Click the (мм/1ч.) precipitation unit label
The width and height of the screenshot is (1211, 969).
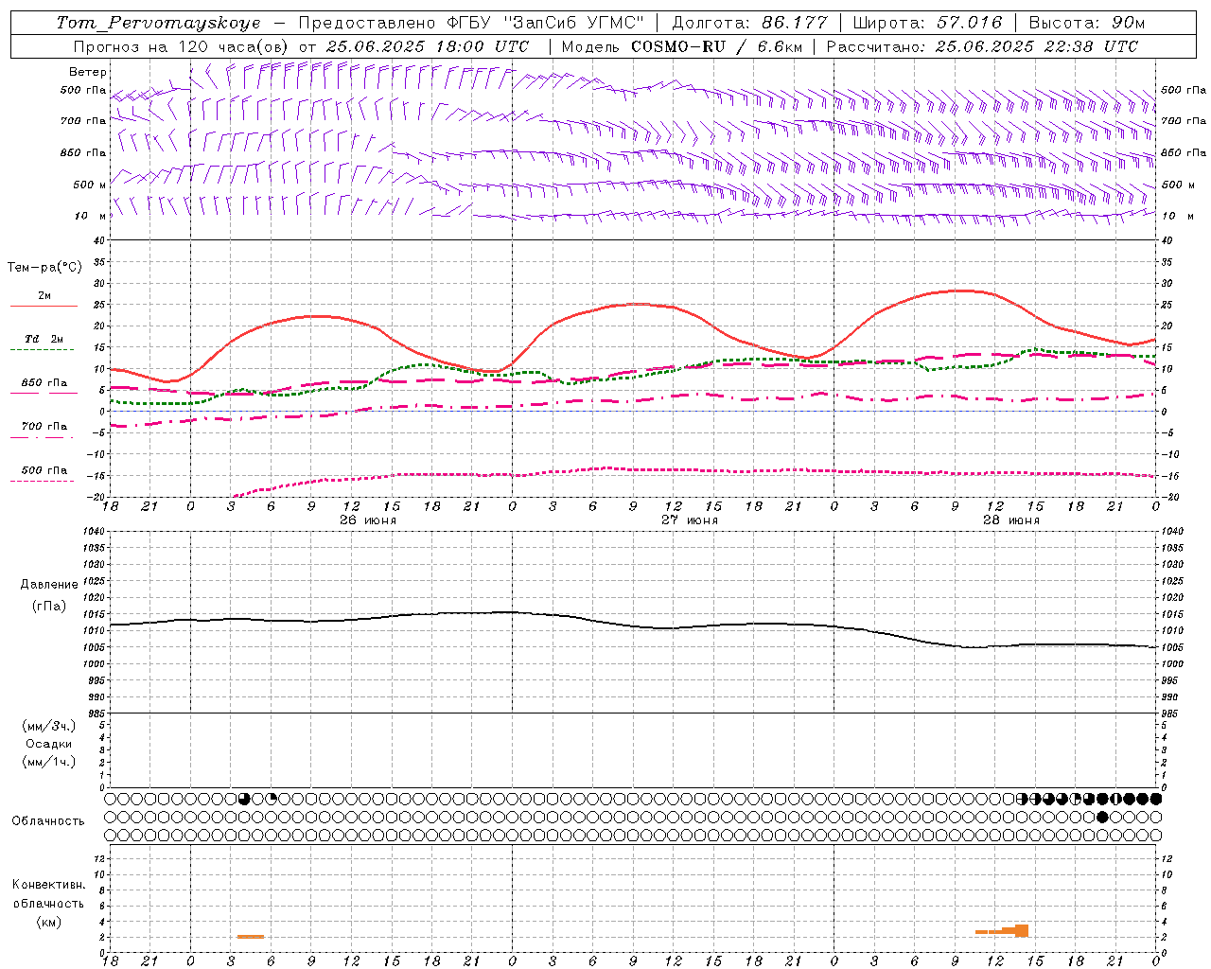(49, 762)
